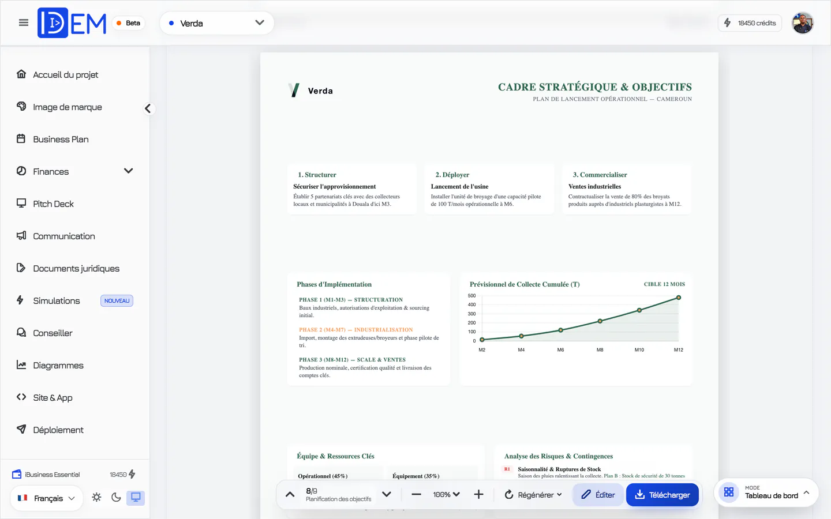Click the Éditer button
Viewport: 831px width, 519px height.
pyautogui.click(x=598, y=495)
